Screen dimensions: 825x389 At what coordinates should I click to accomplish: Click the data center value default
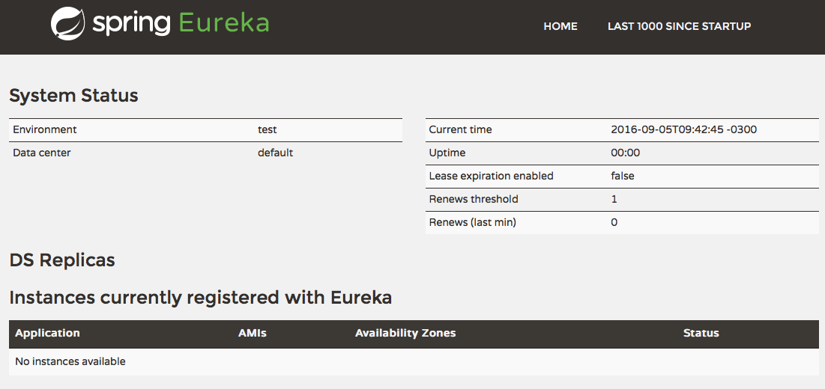[x=275, y=153]
